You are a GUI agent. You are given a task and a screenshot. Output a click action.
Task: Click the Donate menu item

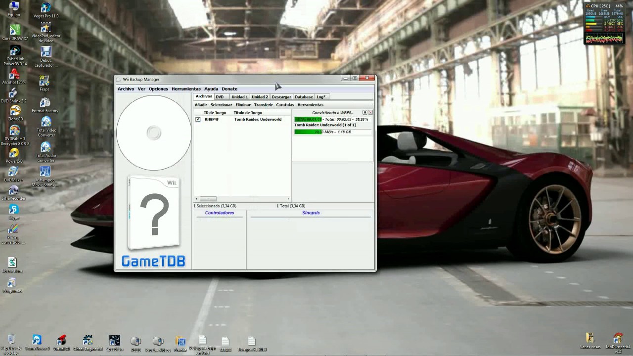229,89
